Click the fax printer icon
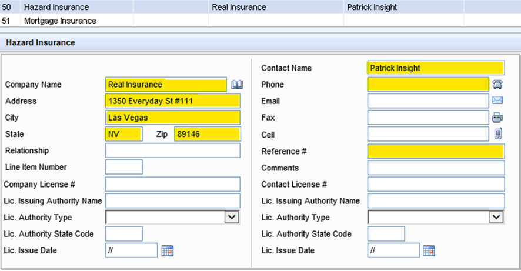521x271 pixels. tap(497, 118)
